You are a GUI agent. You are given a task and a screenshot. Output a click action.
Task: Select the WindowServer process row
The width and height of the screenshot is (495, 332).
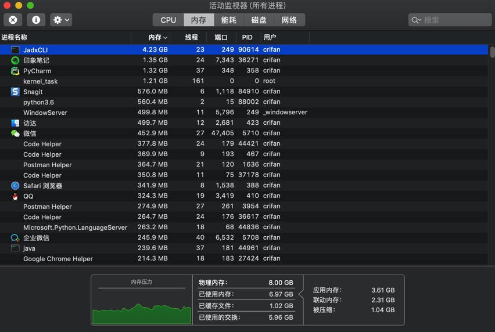243,112
